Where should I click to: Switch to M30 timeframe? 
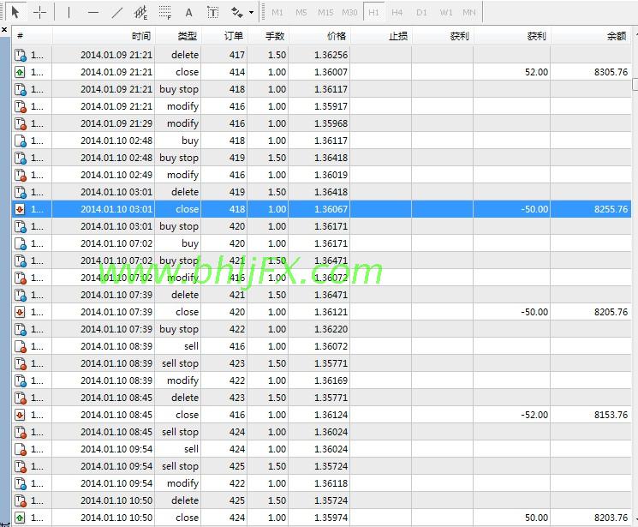(349, 13)
